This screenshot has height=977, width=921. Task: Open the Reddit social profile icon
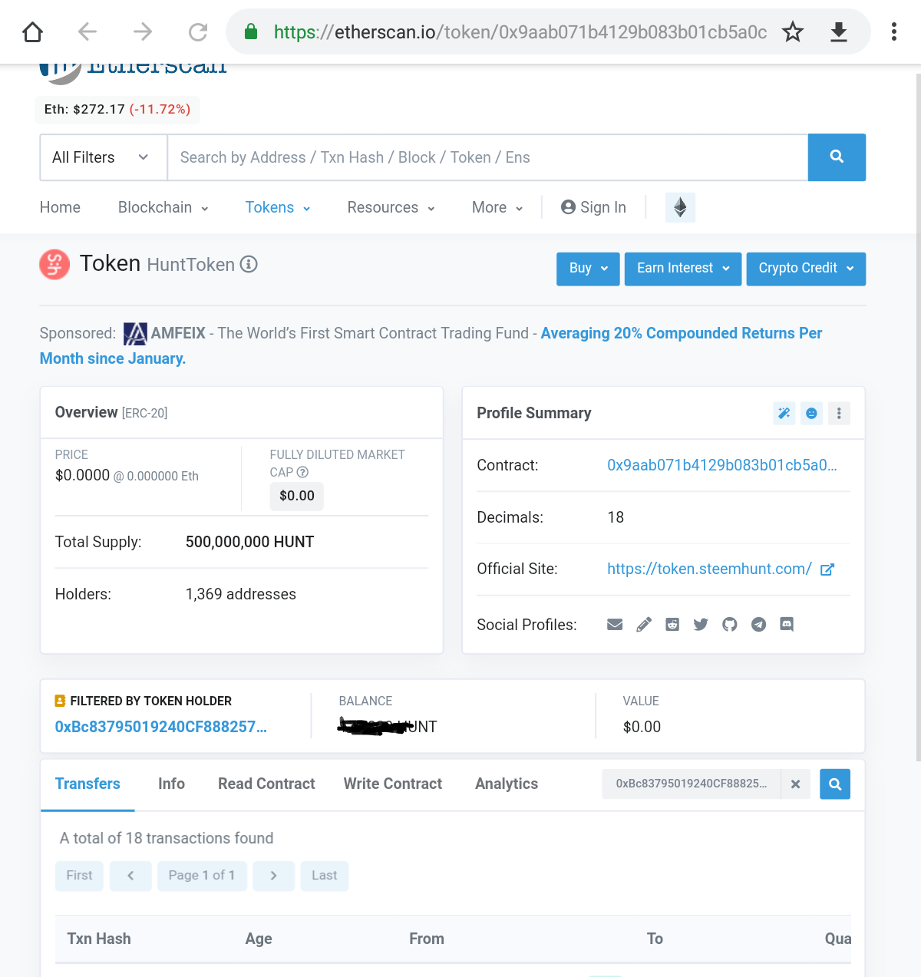[672, 625]
